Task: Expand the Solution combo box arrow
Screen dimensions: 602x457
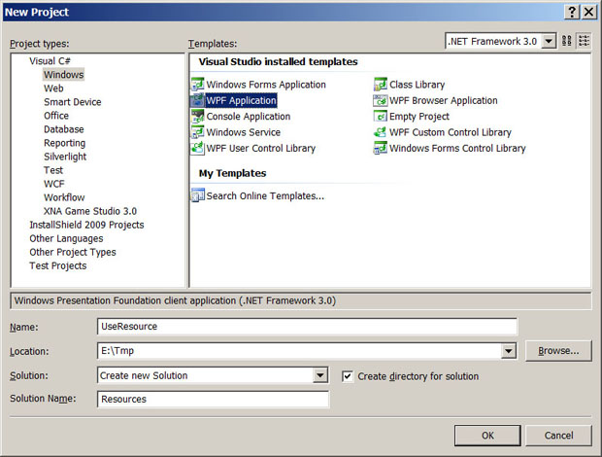Action: point(320,375)
